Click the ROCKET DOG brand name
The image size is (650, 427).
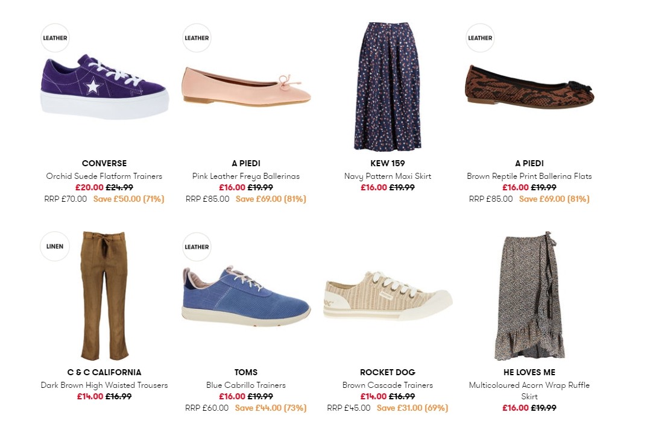[387, 372]
